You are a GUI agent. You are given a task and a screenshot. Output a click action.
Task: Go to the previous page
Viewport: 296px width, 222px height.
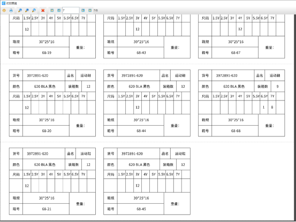click(59, 10)
